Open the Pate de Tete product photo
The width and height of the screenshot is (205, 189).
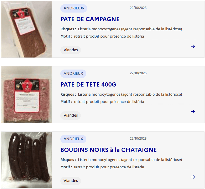click(27, 95)
